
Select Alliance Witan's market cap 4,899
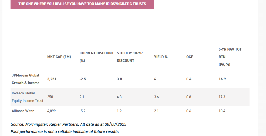pyautogui.click(x=52, y=111)
